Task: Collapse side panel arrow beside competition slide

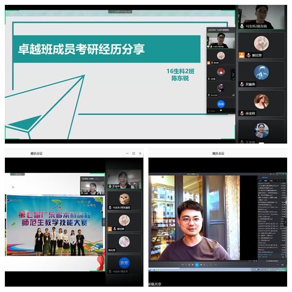Action: pyautogui.click(x=103, y=221)
